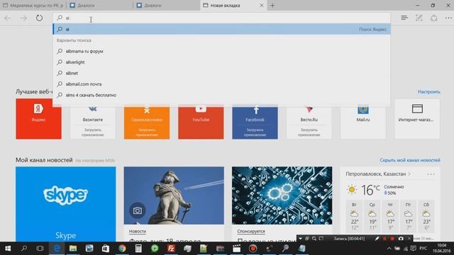The height and width of the screenshot is (255, 454).
Task: Open a new tab with plus button
Action: pyautogui.click(x=272, y=5)
